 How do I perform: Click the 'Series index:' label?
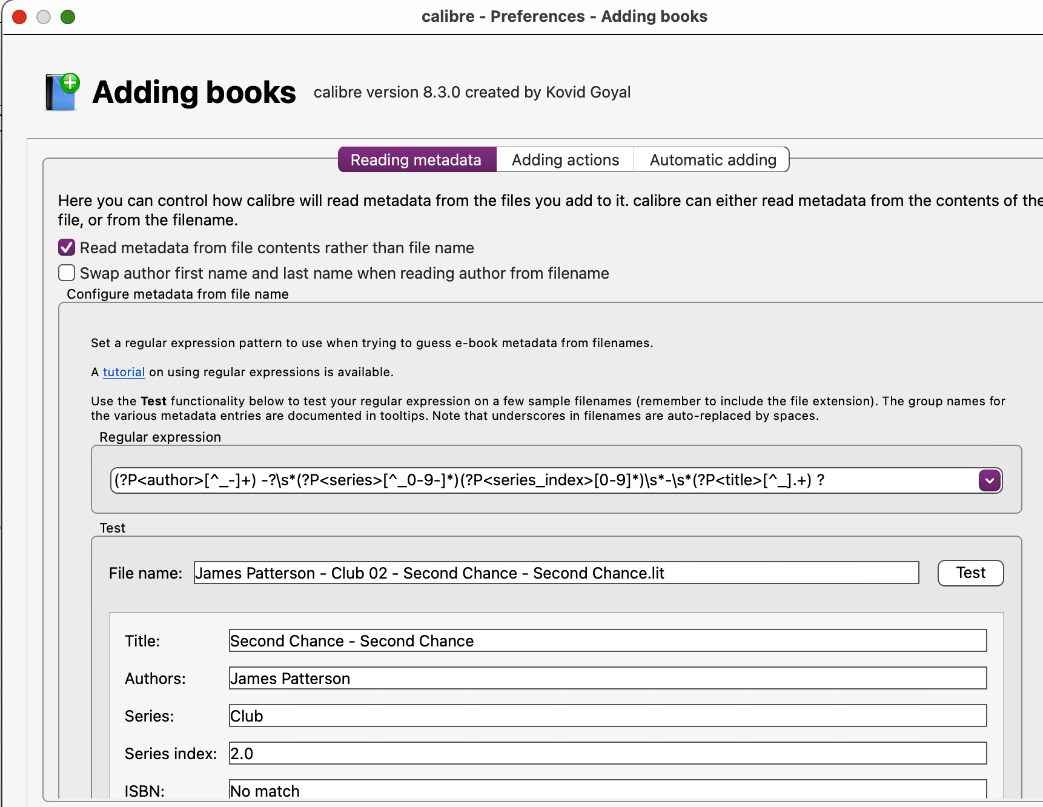[x=171, y=754]
